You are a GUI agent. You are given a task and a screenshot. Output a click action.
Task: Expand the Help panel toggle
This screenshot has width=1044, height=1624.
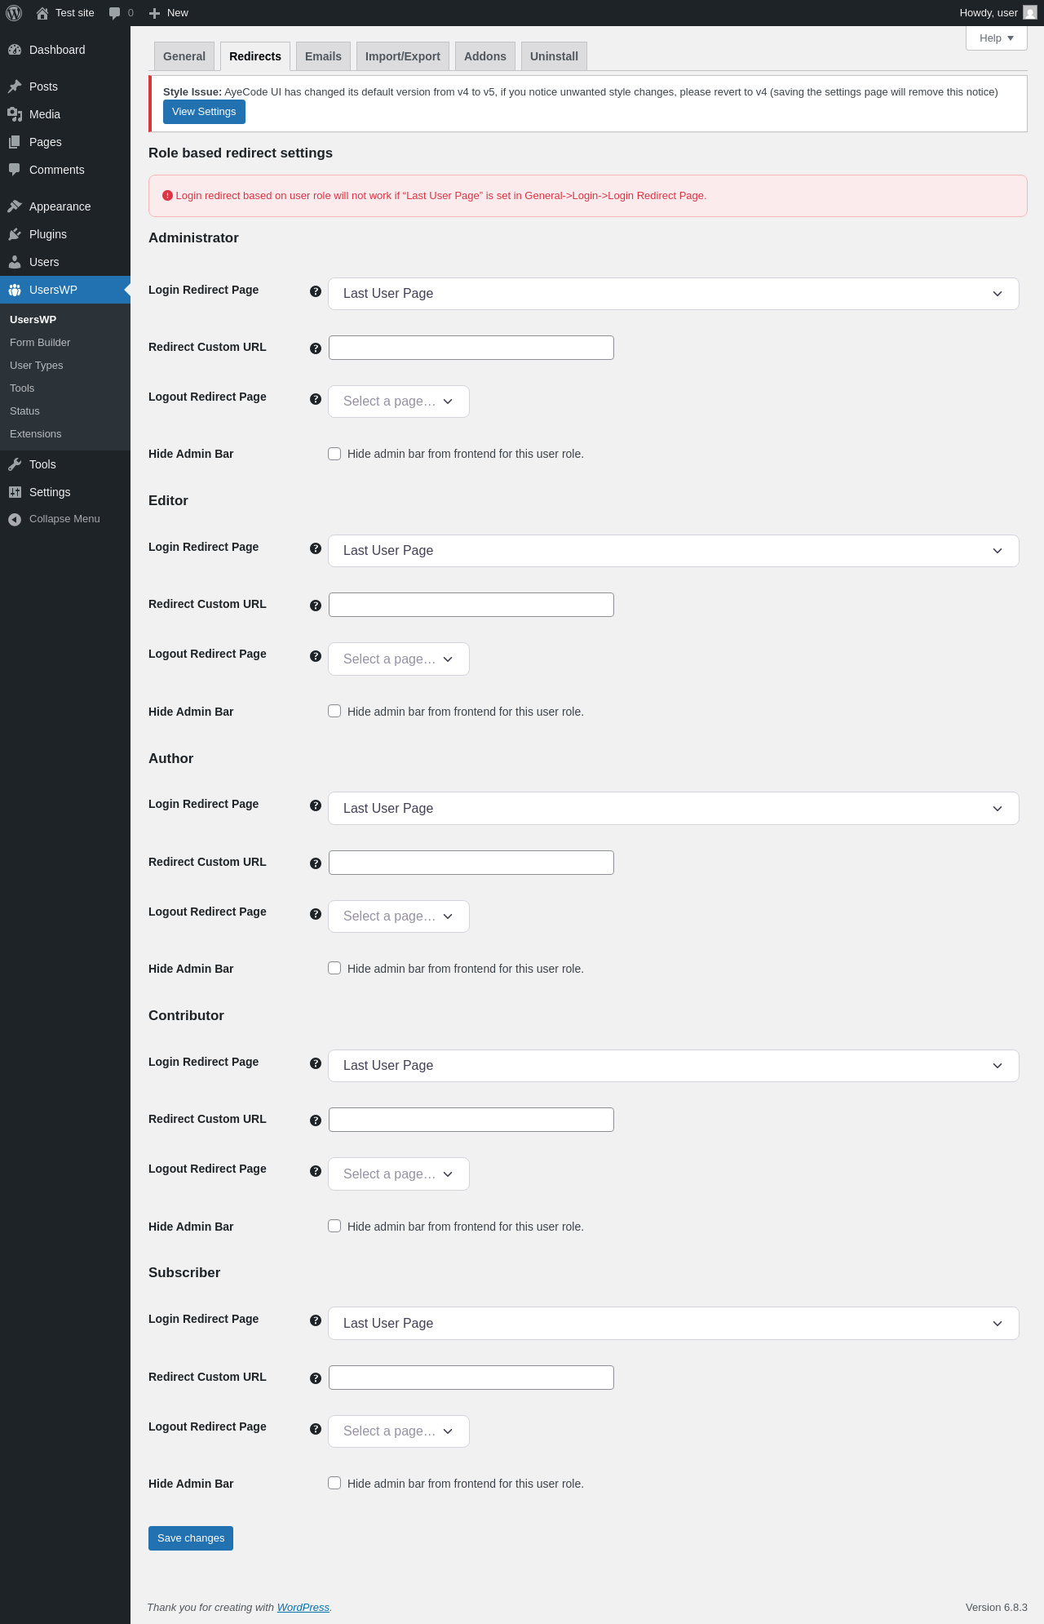coord(996,38)
